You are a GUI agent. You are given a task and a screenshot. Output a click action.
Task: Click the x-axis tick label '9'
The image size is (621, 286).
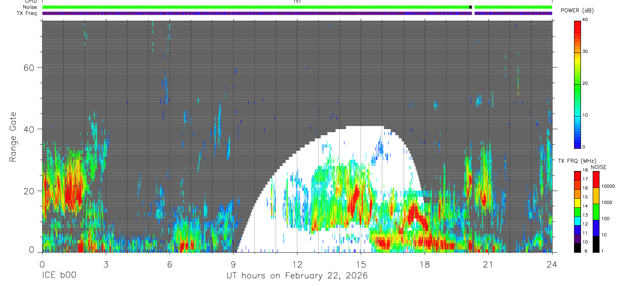click(x=233, y=264)
